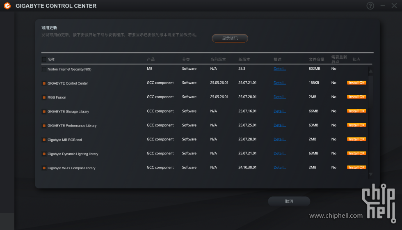402x230 pixels.
Task: Click the 显示资讯 button
Action: tap(230, 38)
